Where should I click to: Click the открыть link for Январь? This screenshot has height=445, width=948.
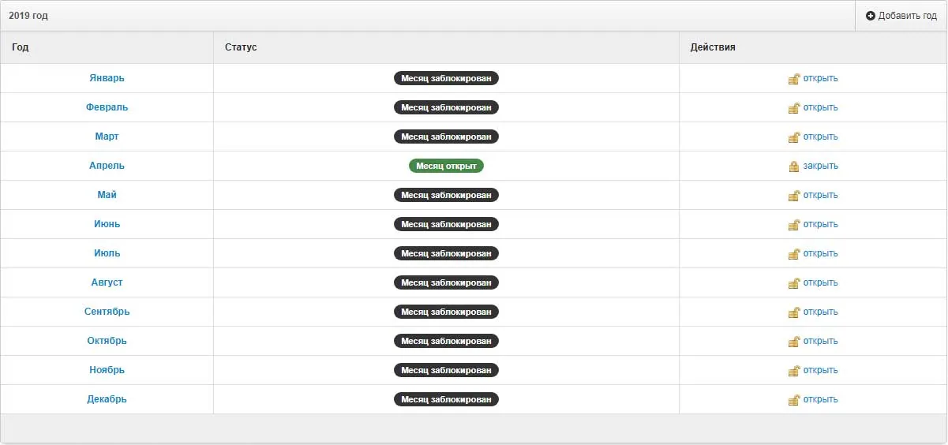[x=820, y=78]
